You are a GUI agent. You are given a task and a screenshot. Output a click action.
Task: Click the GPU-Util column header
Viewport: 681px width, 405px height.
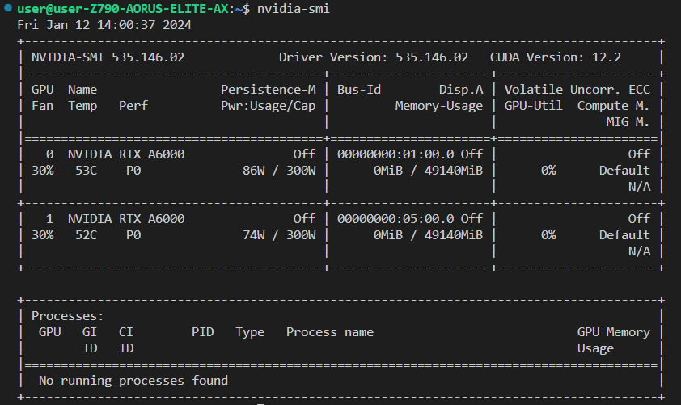coord(533,105)
